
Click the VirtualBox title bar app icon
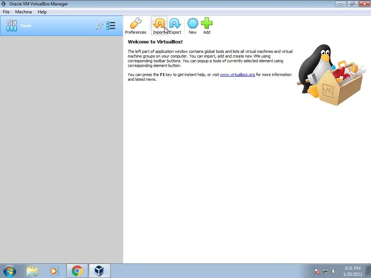[4, 4]
